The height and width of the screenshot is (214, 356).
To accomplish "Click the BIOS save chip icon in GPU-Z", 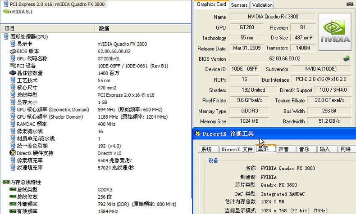I will click(347, 58).
